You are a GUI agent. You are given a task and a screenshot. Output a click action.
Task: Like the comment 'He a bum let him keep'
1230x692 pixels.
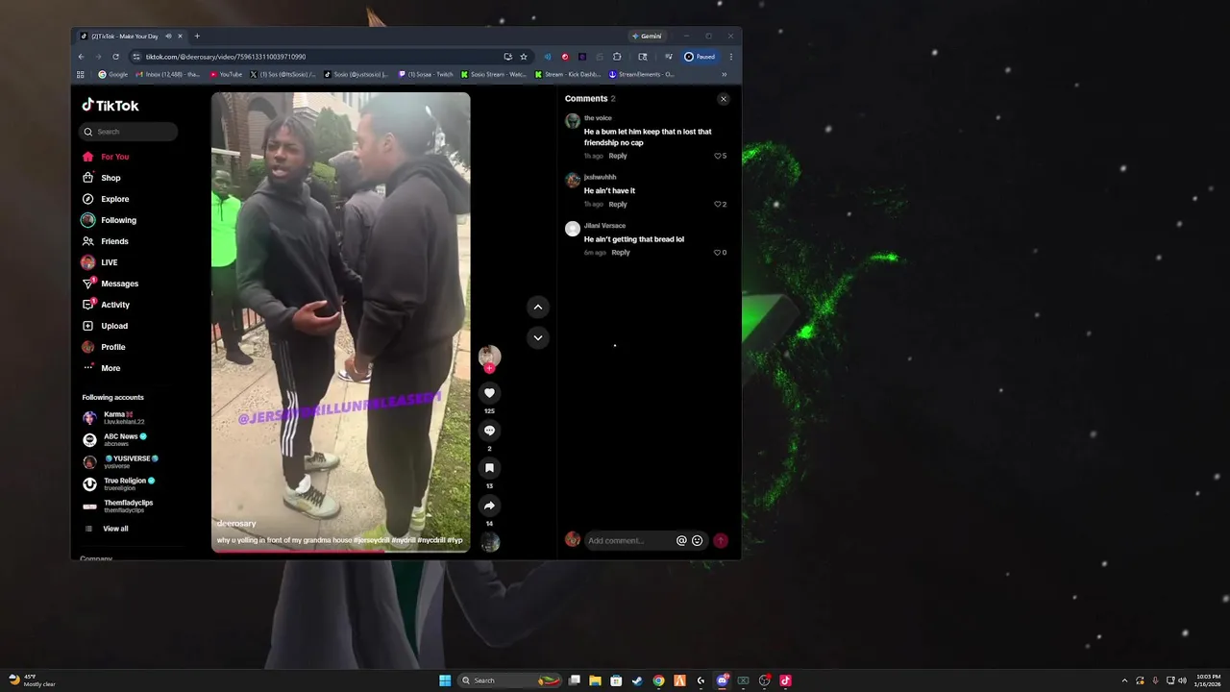(x=718, y=156)
